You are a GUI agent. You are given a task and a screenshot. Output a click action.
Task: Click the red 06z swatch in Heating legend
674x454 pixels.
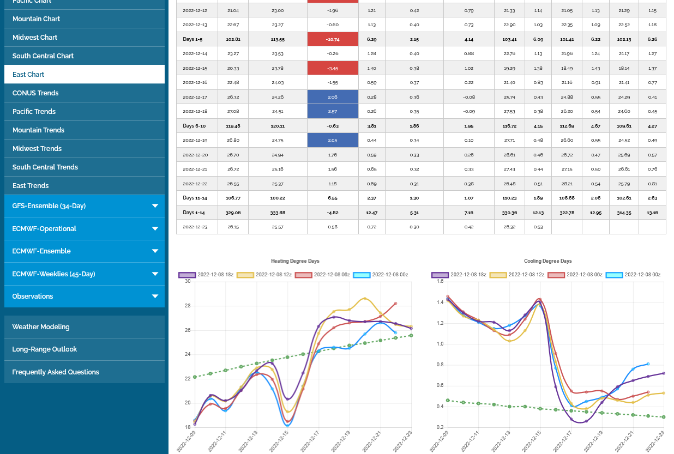(x=303, y=275)
